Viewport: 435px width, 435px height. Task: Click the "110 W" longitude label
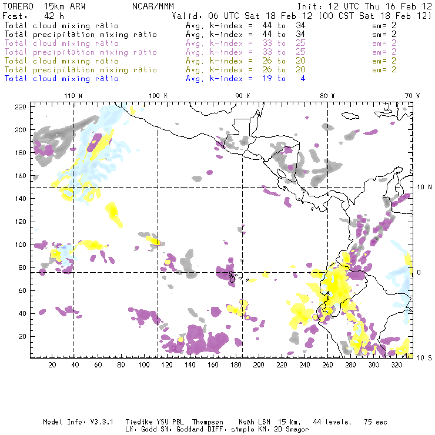(x=73, y=96)
